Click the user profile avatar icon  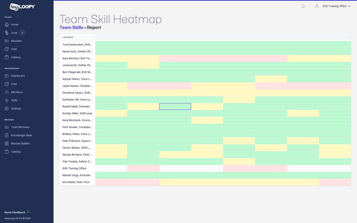317,6
